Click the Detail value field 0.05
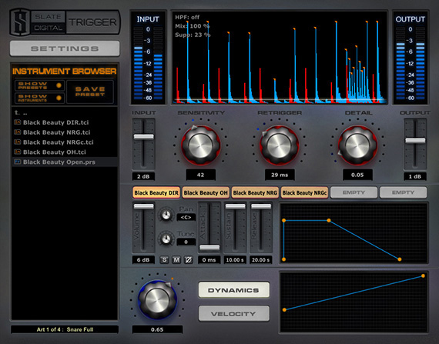This screenshot has height=344, width=439. tap(357, 175)
